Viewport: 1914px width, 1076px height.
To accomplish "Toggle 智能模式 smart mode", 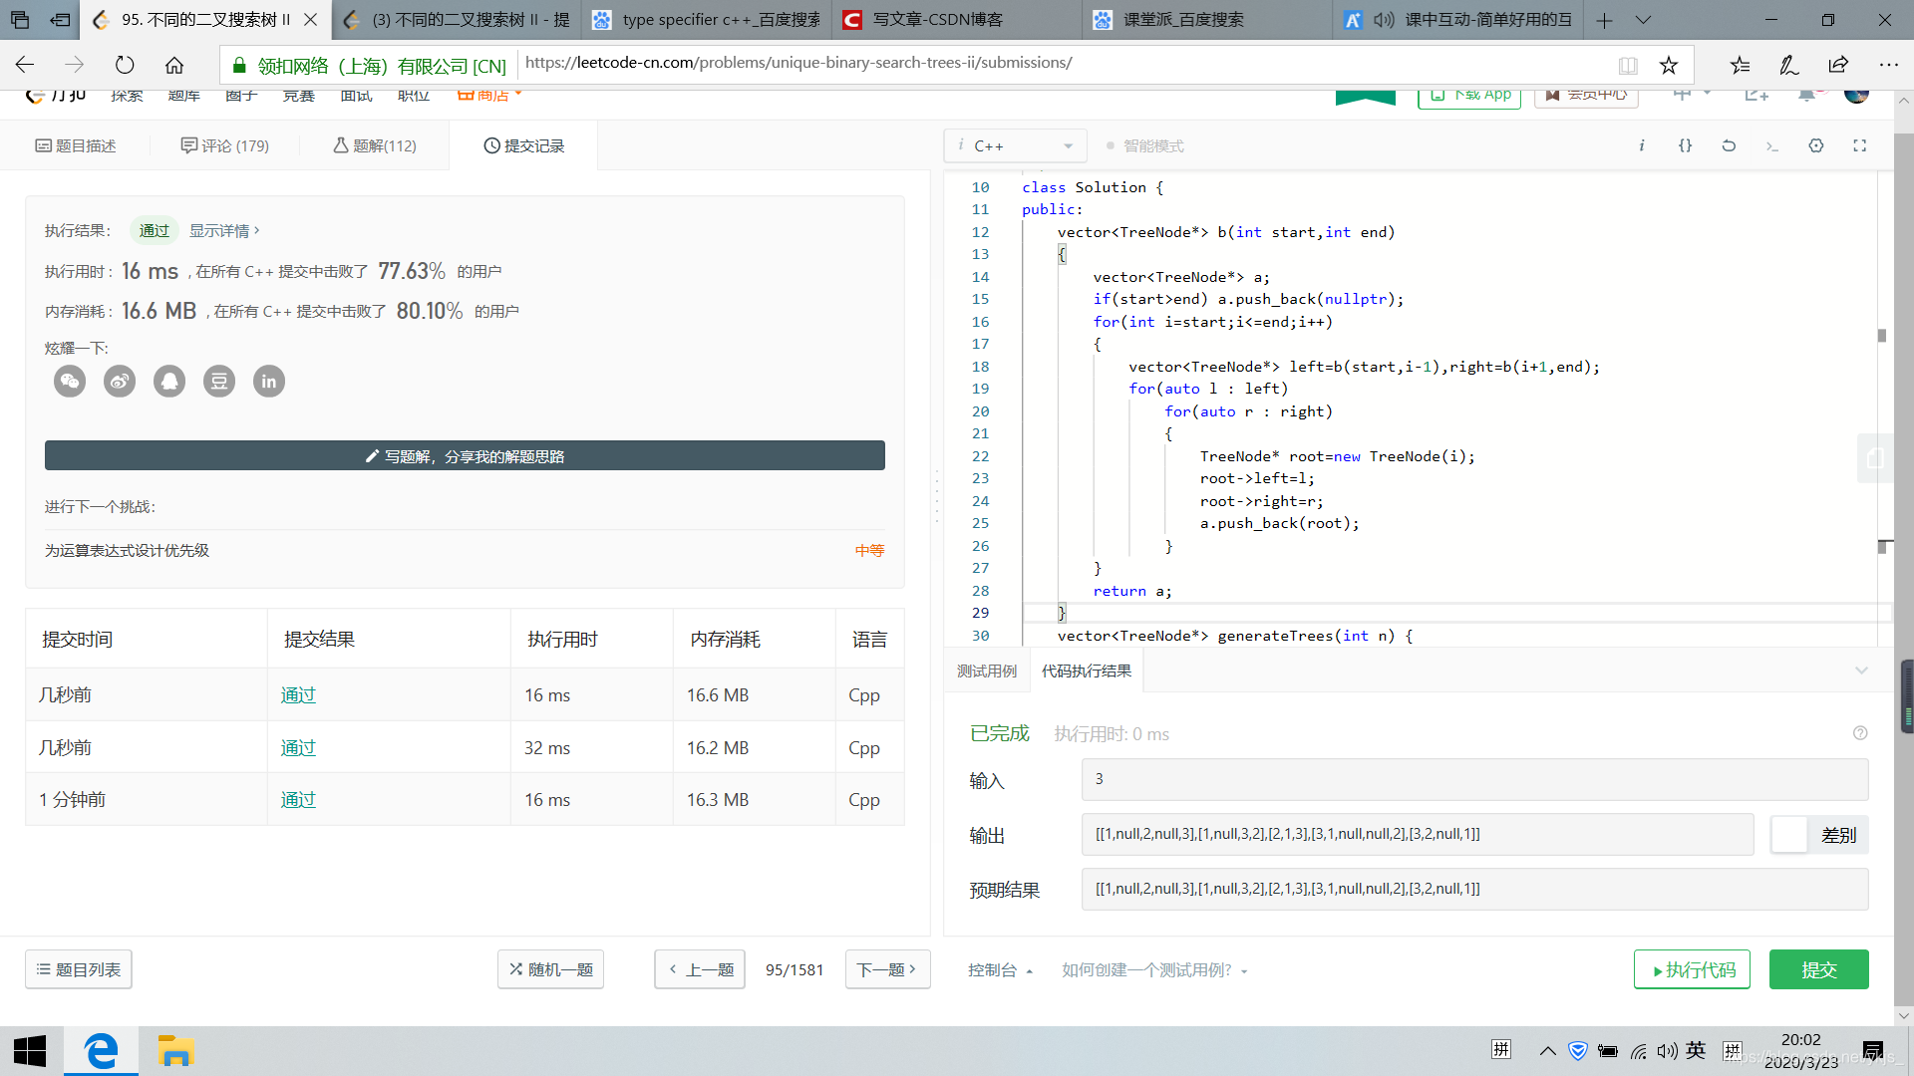I will click(x=1144, y=145).
